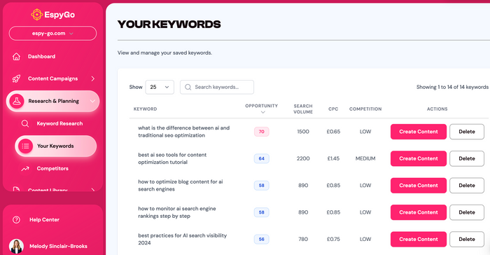Click the £0.75 CPC value

coord(333,240)
